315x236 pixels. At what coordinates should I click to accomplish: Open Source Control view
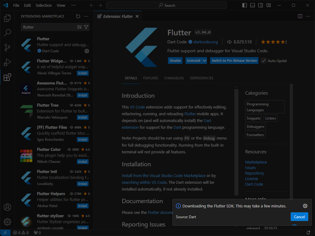7,48
